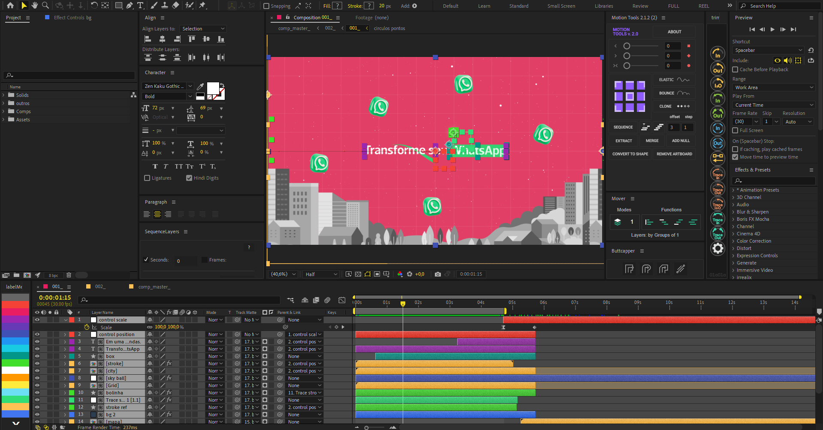823x430 pixels.
Task: Click the first Buttcapper square corner icon
Action: 629,269
